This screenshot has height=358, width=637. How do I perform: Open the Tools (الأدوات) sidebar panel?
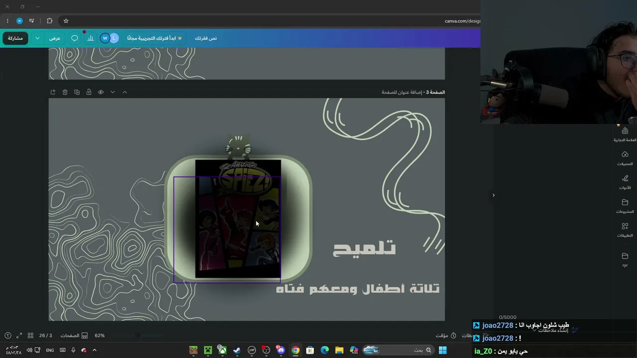[625, 182]
